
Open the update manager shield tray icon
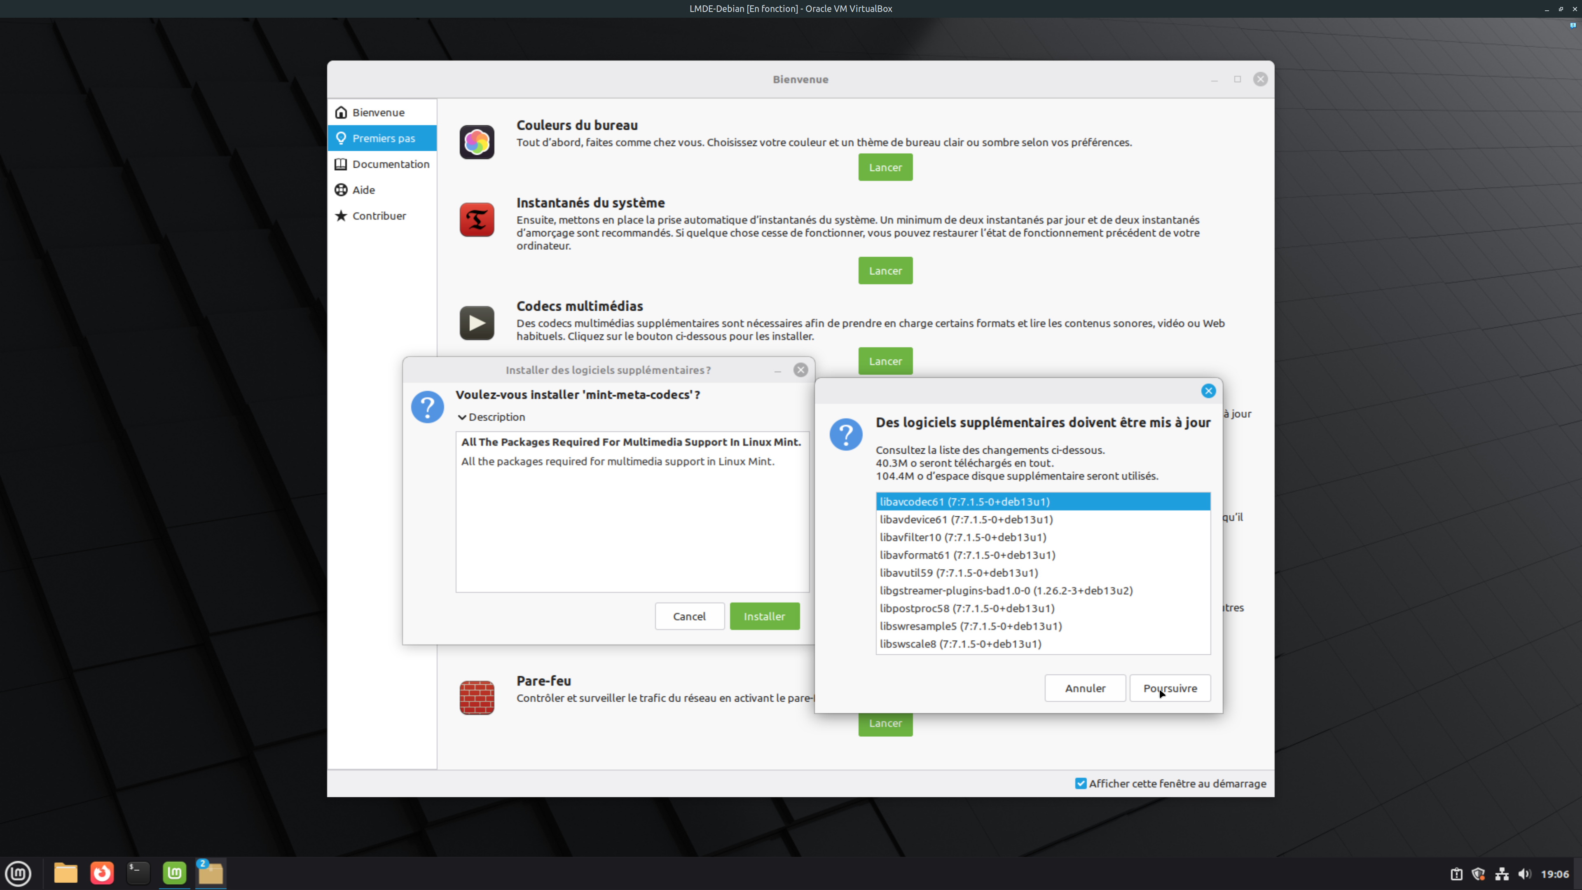coord(1479,874)
